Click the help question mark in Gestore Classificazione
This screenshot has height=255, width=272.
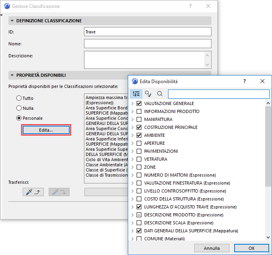[x=190, y=6]
